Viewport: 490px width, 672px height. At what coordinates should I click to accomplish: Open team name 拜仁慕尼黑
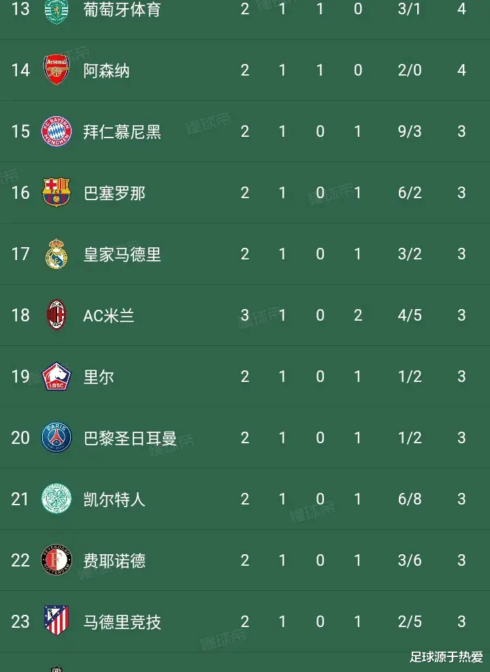point(122,131)
